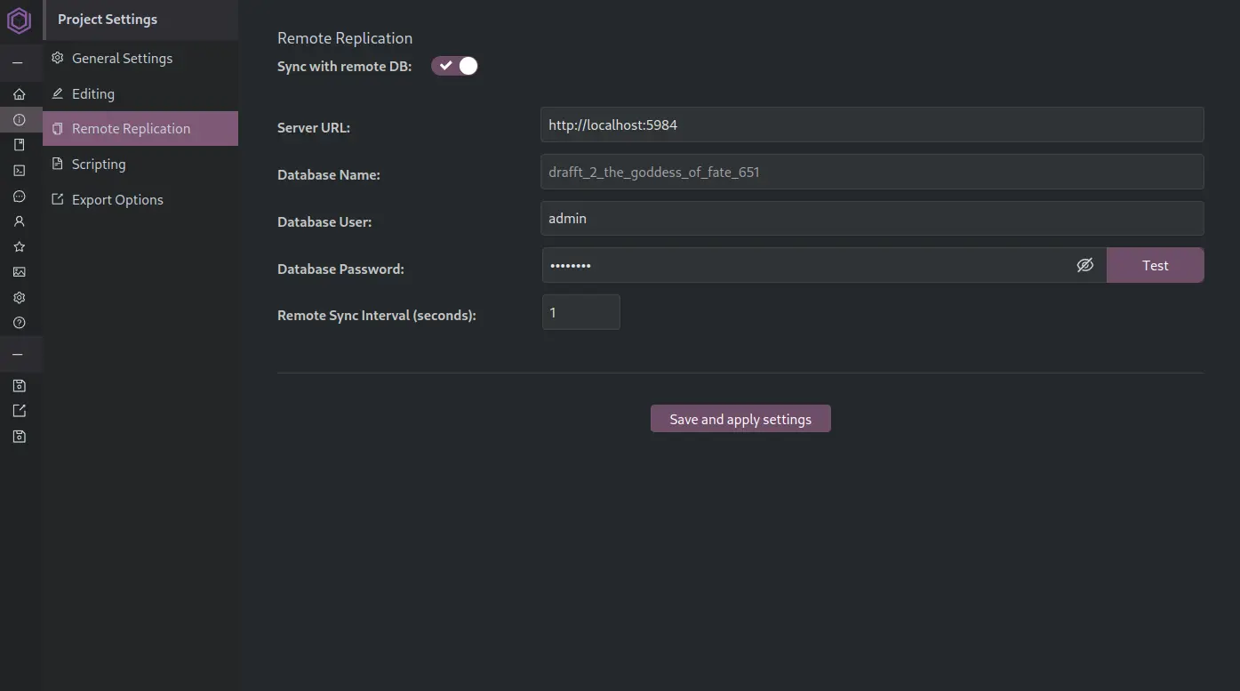
Task: Open the image assets library icon
Action: pyautogui.click(x=19, y=271)
